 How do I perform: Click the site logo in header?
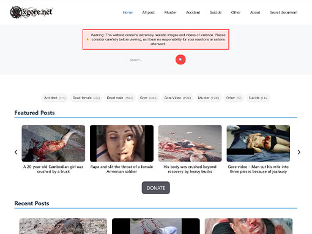31,12
